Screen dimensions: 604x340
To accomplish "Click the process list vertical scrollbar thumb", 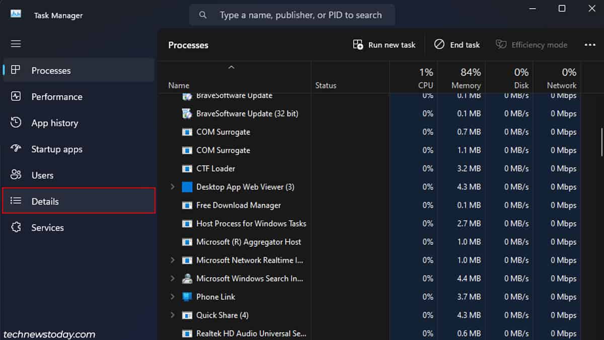I will coord(601,143).
